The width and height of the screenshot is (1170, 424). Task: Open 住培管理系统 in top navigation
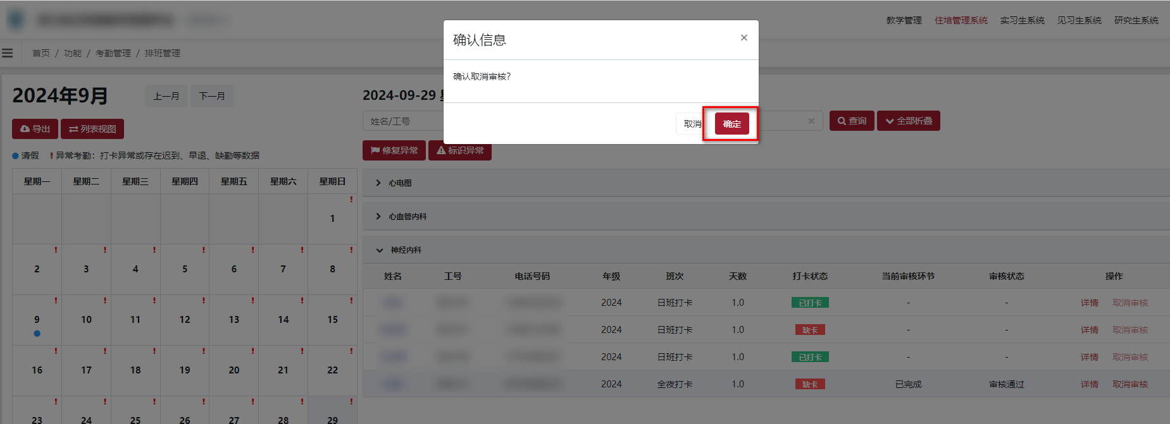click(x=961, y=21)
